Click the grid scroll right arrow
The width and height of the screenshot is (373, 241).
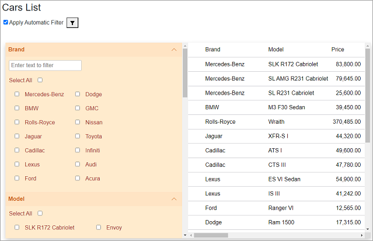coord(361,235)
